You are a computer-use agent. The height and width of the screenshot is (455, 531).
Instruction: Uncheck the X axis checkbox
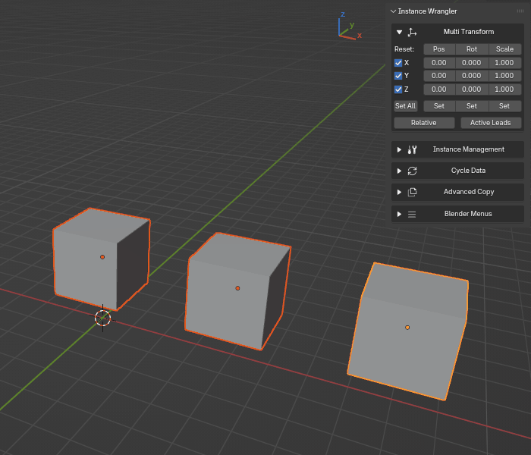coord(398,63)
